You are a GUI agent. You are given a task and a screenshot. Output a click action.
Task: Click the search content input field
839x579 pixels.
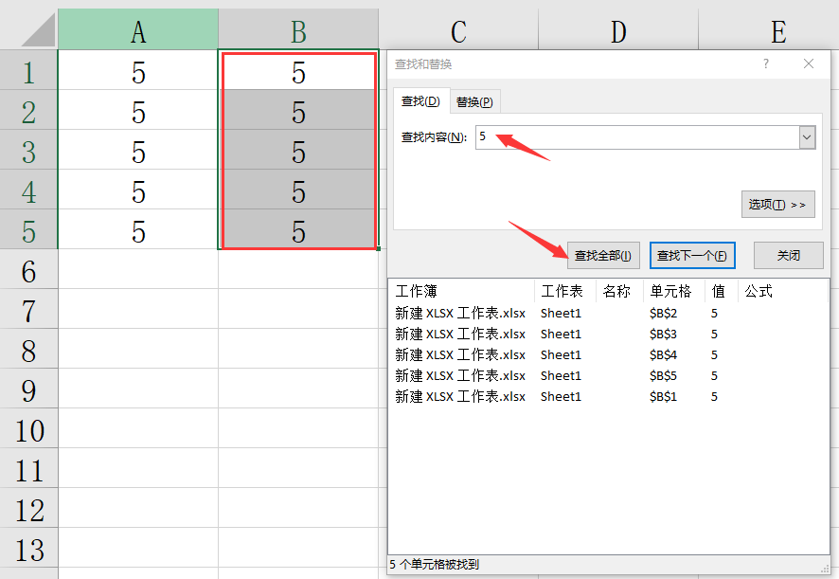(636, 137)
